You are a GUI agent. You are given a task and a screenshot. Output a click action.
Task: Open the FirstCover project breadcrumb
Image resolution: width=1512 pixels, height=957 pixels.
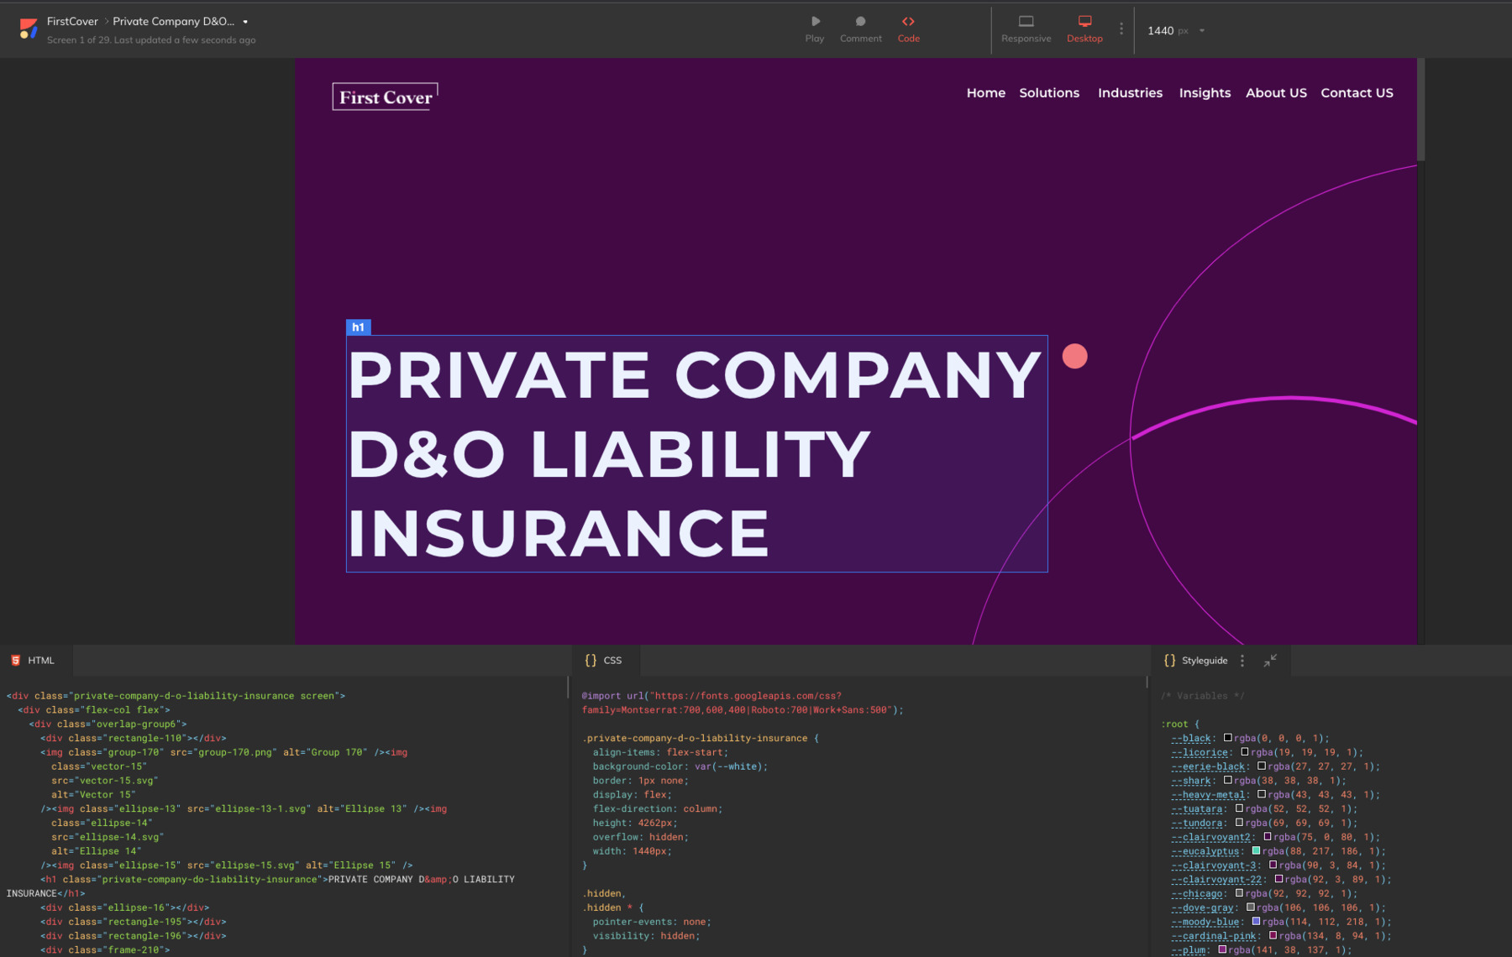point(72,21)
